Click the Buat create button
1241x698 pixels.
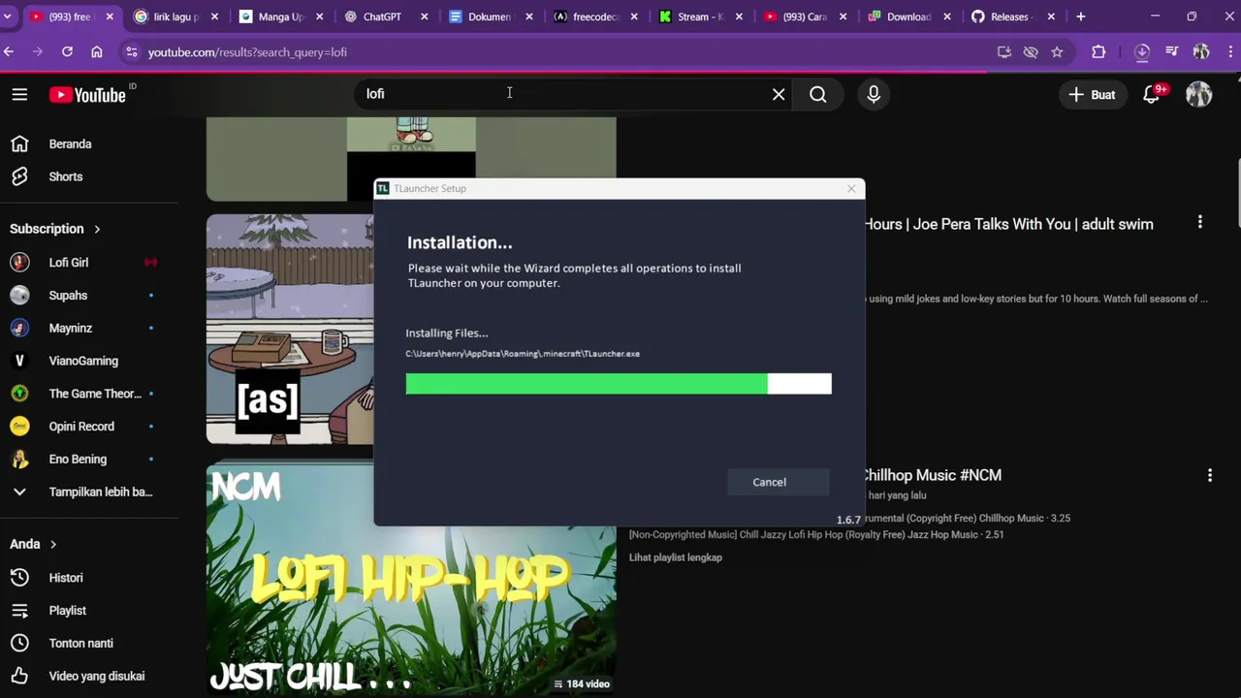click(x=1092, y=94)
